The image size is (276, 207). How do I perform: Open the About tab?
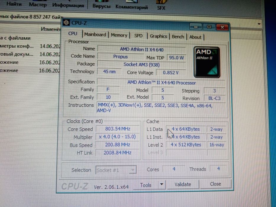[x=195, y=37]
